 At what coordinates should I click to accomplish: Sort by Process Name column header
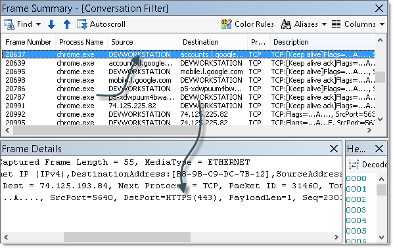pos(81,42)
